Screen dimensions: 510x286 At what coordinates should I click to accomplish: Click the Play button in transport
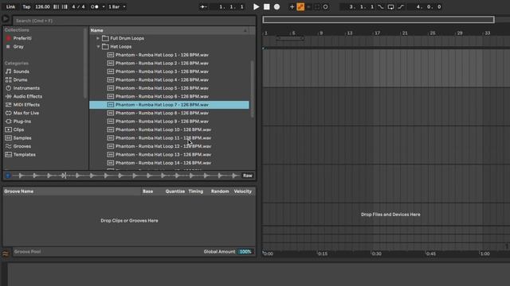(257, 7)
